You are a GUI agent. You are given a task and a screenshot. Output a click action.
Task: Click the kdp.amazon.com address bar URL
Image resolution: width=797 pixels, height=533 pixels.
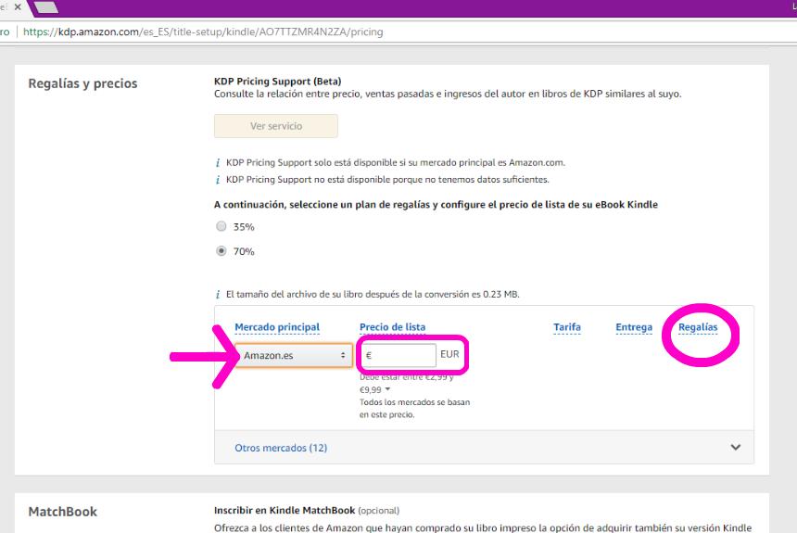(204, 32)
